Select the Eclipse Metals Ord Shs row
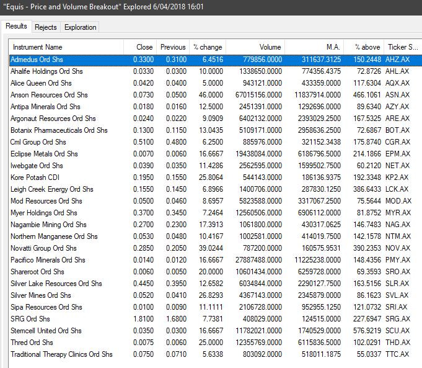This screenshot has width=422, height=368. [x=216, y=154]
